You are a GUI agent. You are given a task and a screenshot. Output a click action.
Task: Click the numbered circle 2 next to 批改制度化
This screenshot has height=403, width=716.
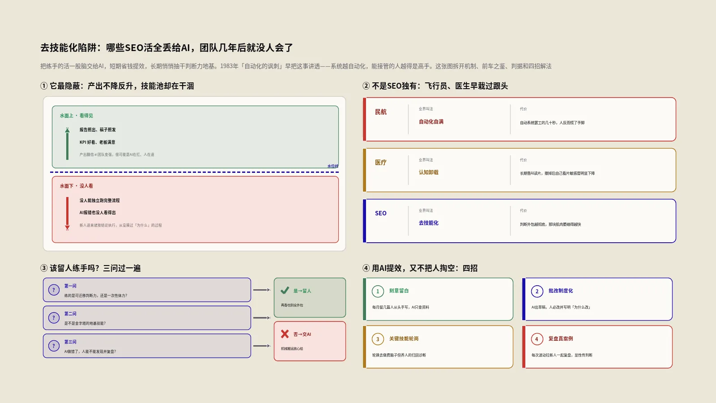[537, 292]
